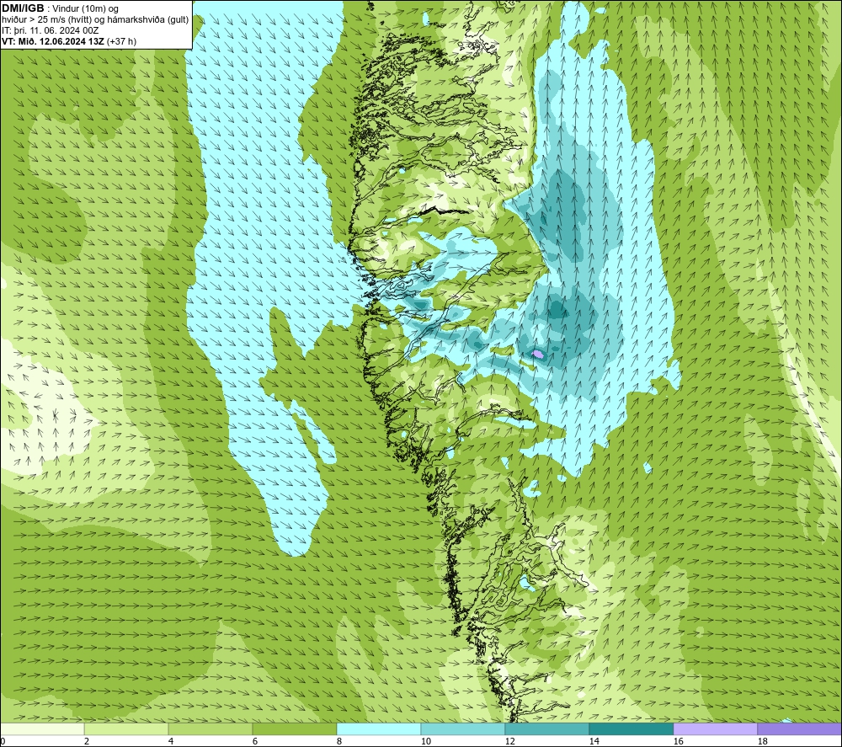The height and width of the screenshot is (747, 842).
Task: Click the small purple wind-maximum patch on map
Action: pyautogui.click(x=537, y=354)
